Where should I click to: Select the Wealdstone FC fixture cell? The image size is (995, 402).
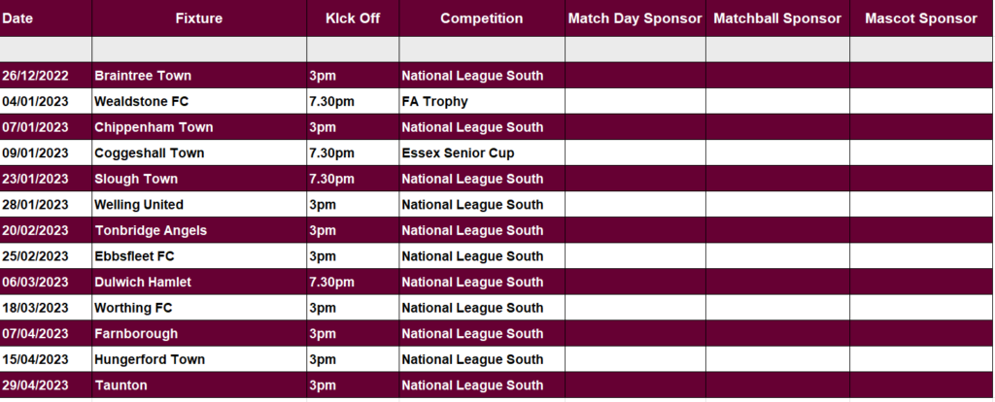[x=199, y=101]
